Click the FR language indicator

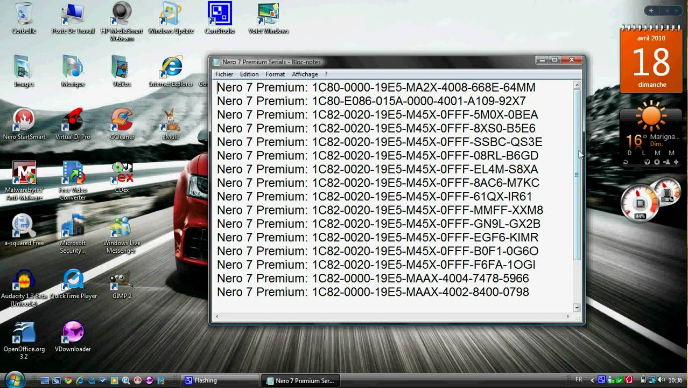click(x=579, y=380)
